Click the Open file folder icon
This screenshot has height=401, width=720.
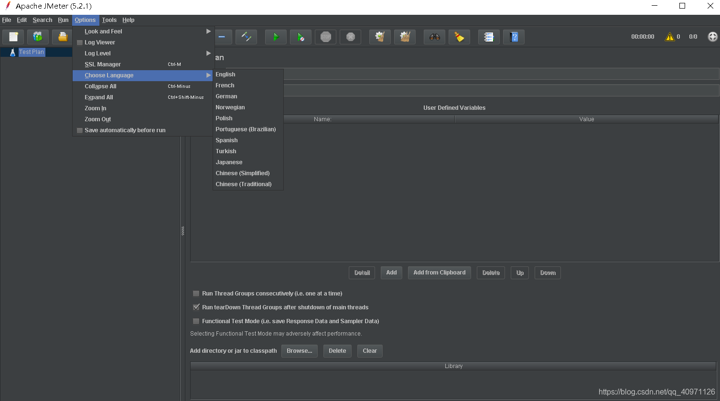pyautogui.click(x=62, y=37)
